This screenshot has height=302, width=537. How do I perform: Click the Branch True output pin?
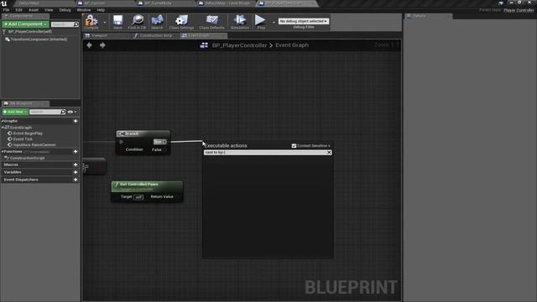164,142
